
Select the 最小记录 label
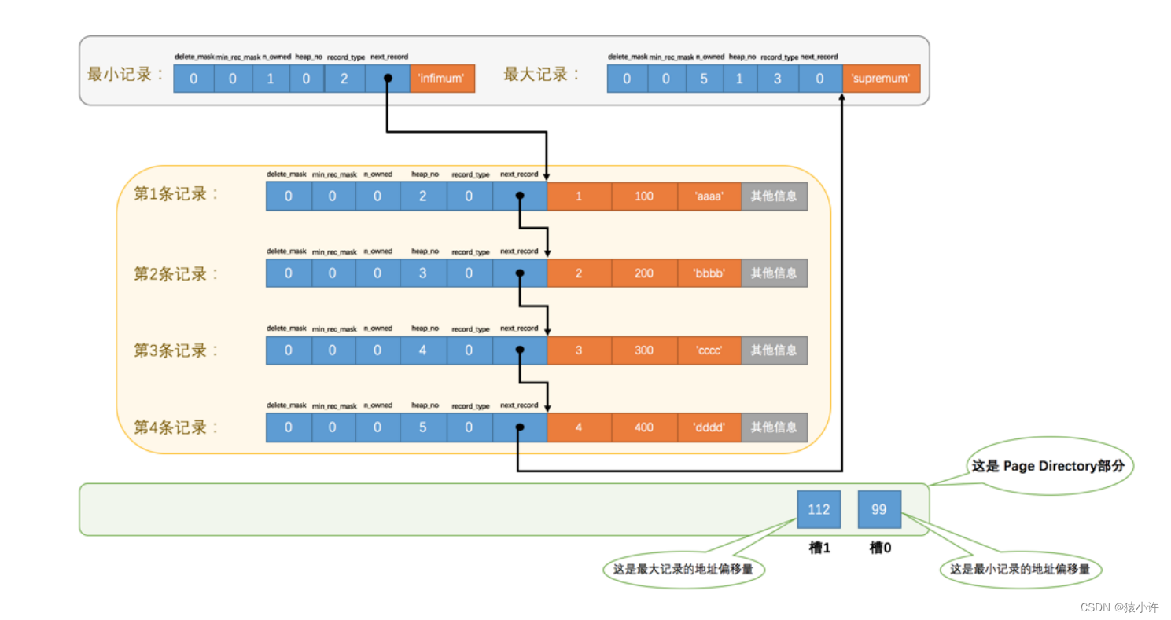click(x=126, y=75)
